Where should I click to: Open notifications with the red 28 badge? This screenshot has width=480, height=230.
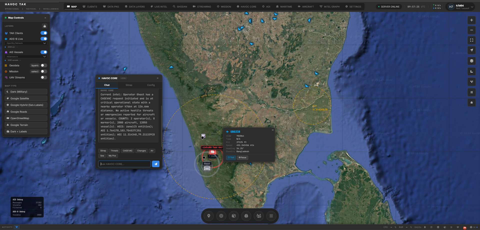(x=464, y=227)
